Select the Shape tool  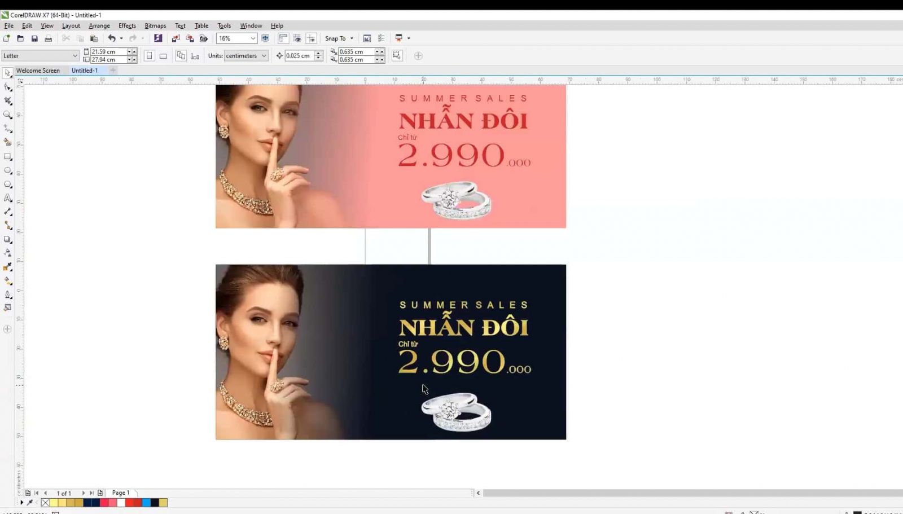click(x=7, y=86)
